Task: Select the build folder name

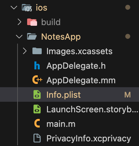Action: pyautogui.click(x=51, y=22)
